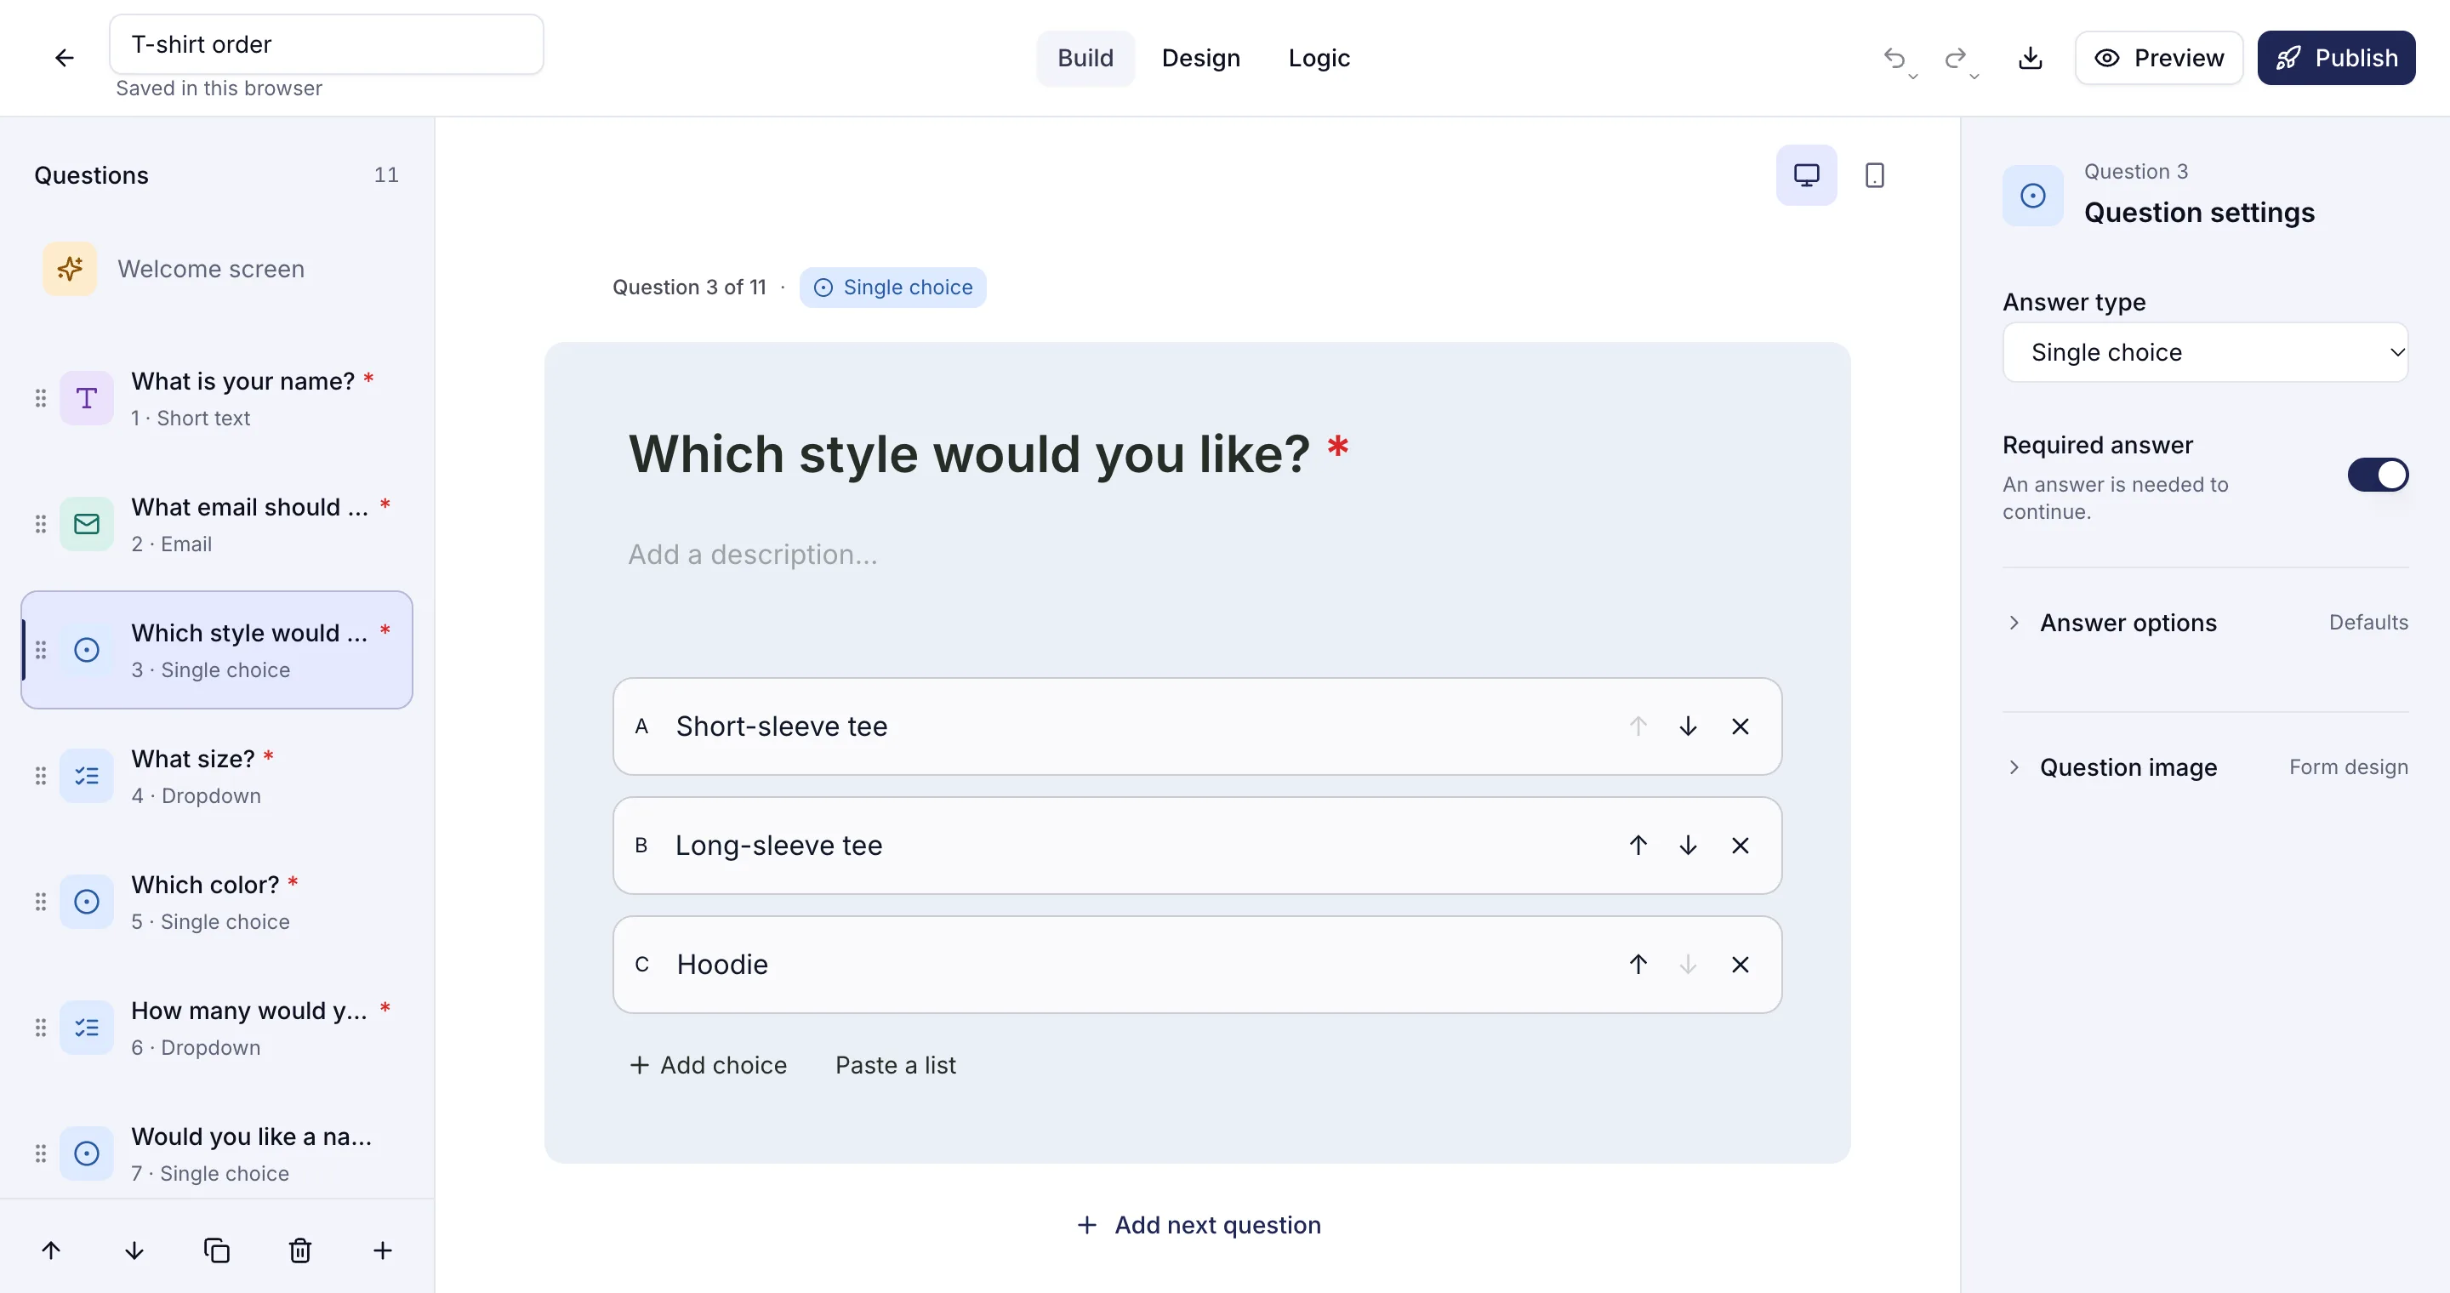Screen dimensions: 2450x1293
Task: Select the Which color? question
Action: coord(217,902)
